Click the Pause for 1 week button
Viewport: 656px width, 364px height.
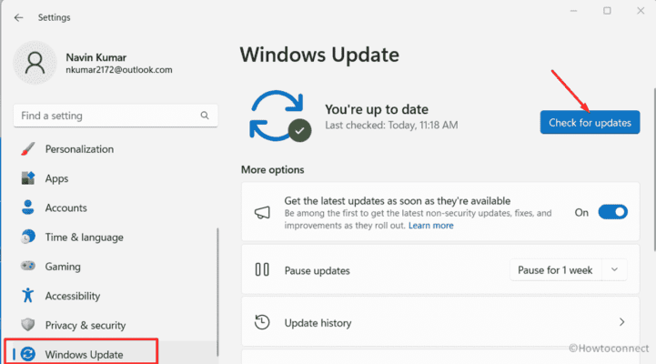tap(555, 270)
